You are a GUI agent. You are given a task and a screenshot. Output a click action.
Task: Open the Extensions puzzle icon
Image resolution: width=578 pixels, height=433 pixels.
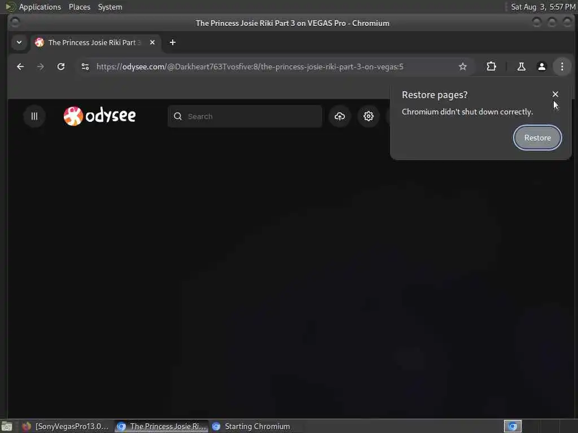pos(492,67)
